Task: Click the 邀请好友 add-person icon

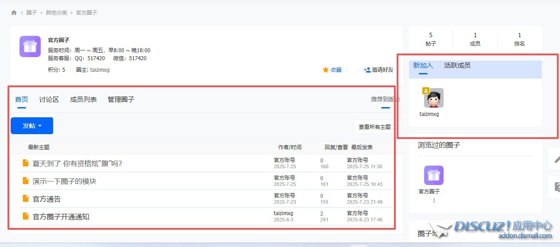Action: pos(367,70)
